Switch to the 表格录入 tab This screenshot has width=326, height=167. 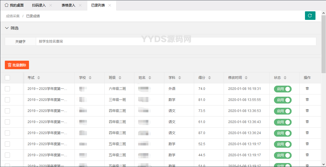pyautogui.click(x=68, y=5)
